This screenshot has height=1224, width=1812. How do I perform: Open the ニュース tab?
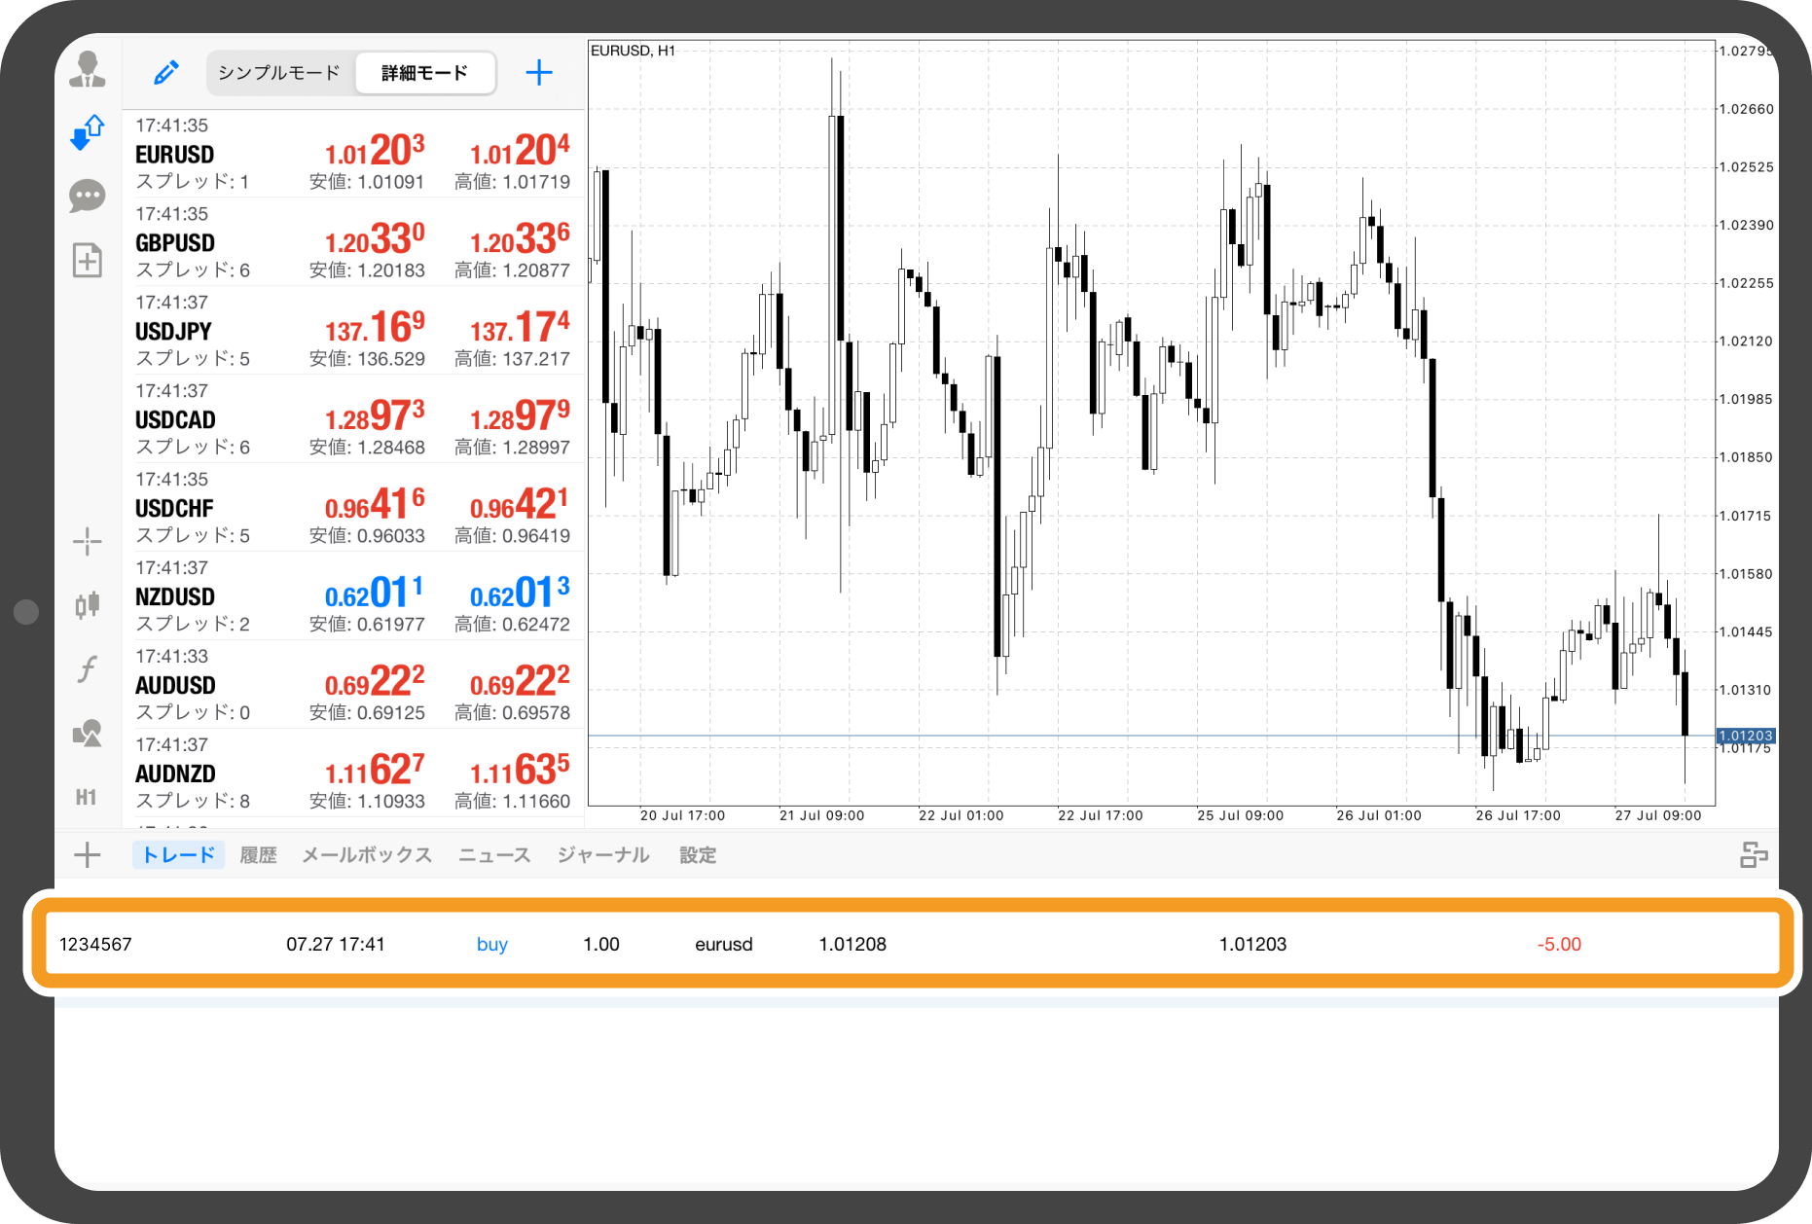pos(494,855)
